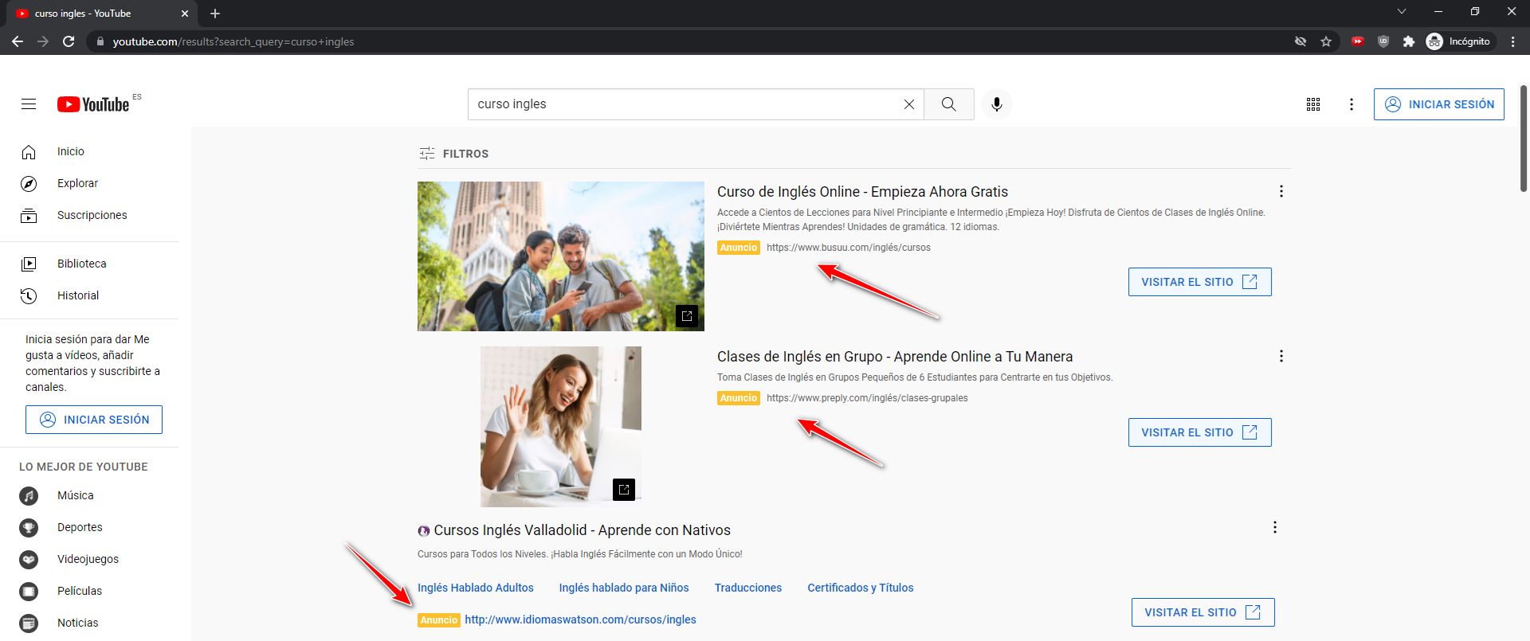Click the shield extension icon
1530x641 pixels.
point(1383,41)
